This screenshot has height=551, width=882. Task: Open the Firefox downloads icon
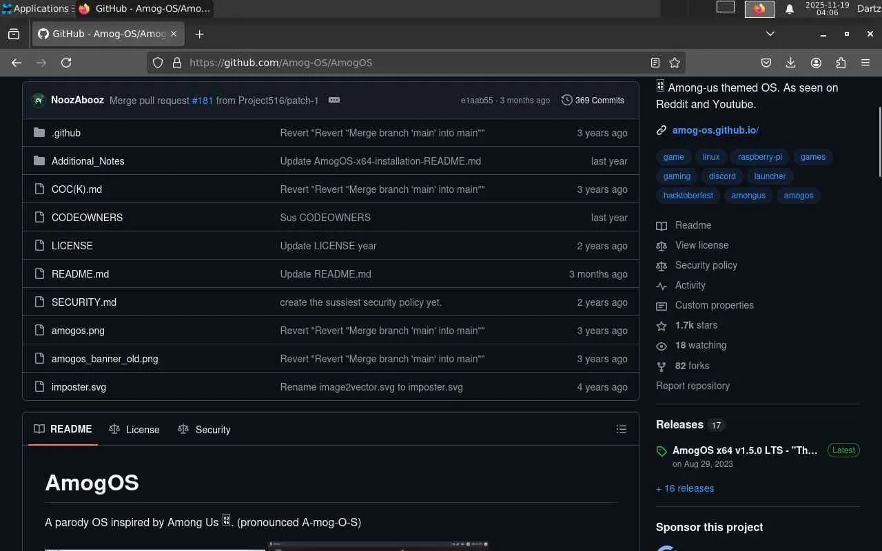point(791,63)
